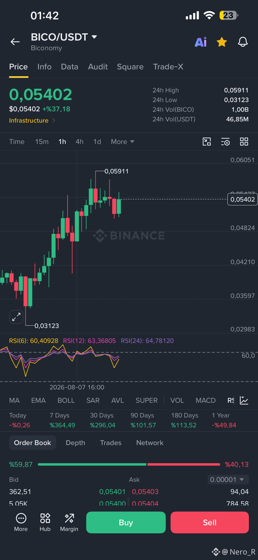Select the 1h chart interval
The height and width of the screenshot is (560, 258).
click(x=62, y=142)
